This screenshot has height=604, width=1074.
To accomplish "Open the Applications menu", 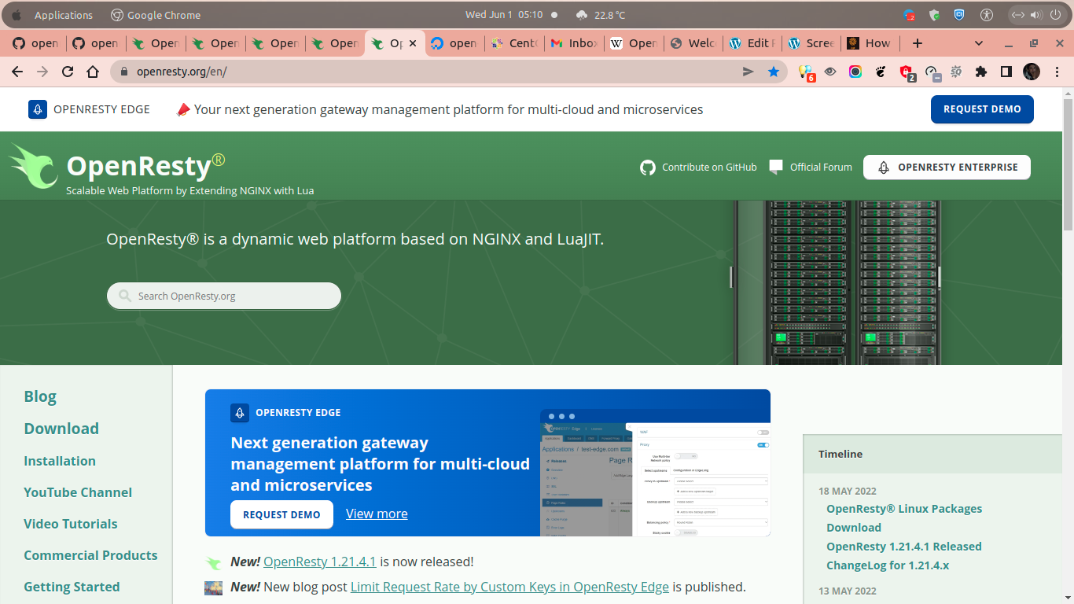I will click(64, 15).
